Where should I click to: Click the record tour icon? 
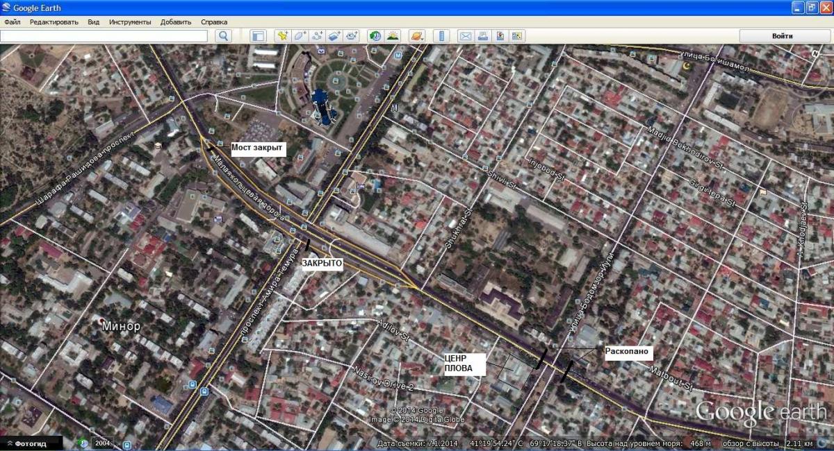352,36
